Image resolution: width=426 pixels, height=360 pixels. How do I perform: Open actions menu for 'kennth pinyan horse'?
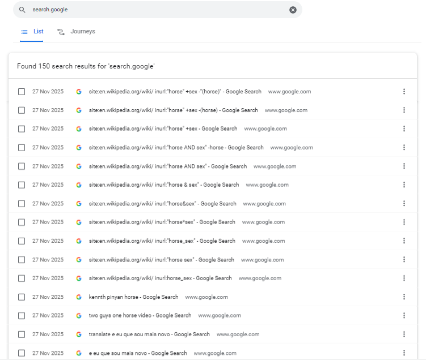click(x=404, y=297)
